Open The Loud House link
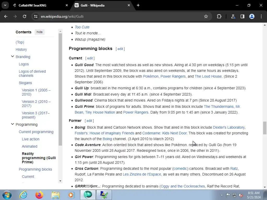 [x=208, y=76]
